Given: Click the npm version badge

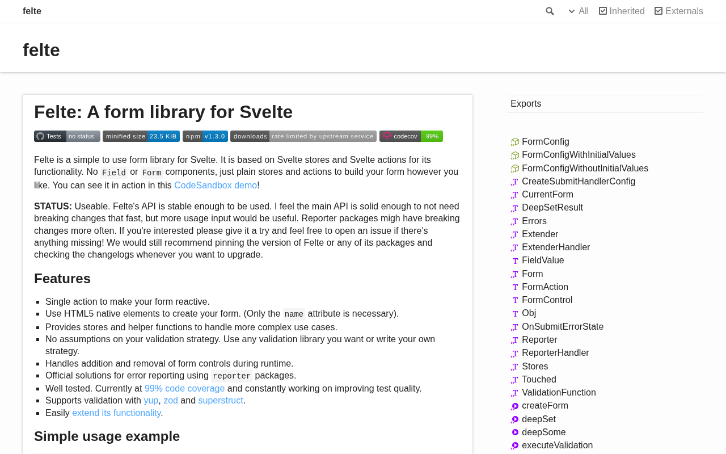Looking at the screenshot, I should (205, 136).
